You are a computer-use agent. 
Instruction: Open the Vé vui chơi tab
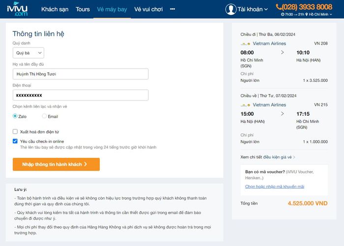[148, 9]
